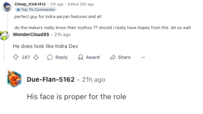Open Due-Flan-5162's fiery avatar
The width and height of the screenshot is (203, 114).
pyautogui.click(x=14, y=79)
